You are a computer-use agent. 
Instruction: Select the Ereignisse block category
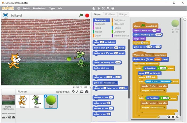[x=120, y=20]
